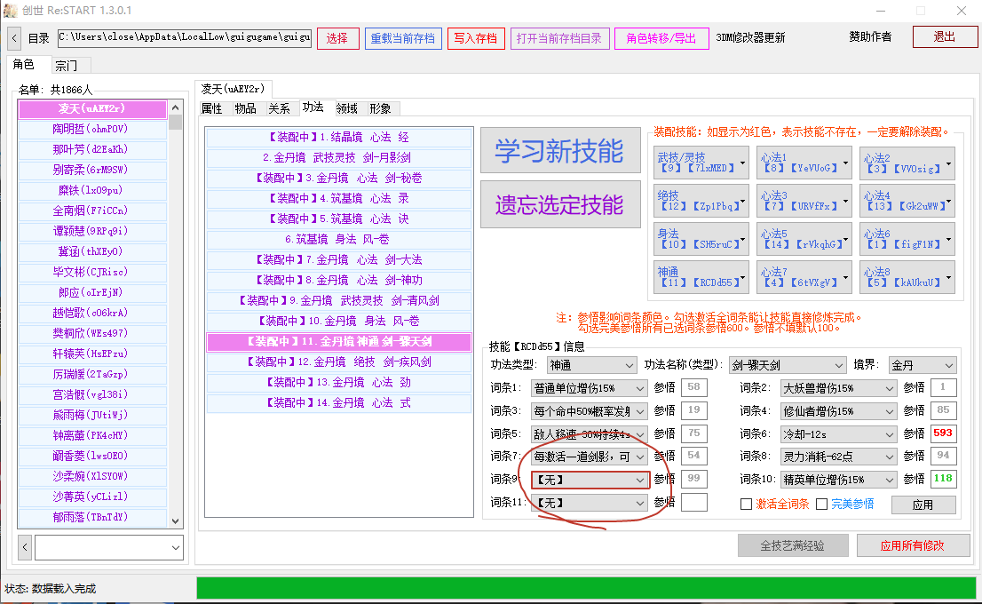Image resolution: width=982 pixels, height=604 pixels.
Task: Click the scrollbar thumb of the character list
Action: click(176, 123)
